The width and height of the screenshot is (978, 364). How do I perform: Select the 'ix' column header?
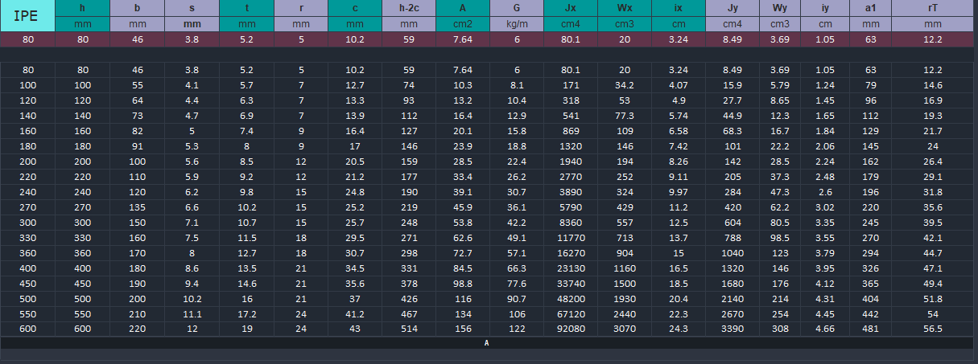pyautogui.click(x=679, y=8)
